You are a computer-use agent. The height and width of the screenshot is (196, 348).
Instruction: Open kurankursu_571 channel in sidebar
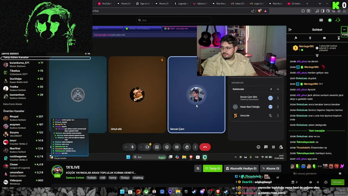[x=23, y=65]
